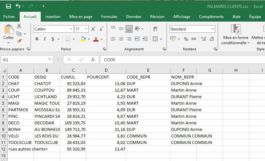Select the format painter brush
Viewport: 265px width, 161px height.
point(19,41)
